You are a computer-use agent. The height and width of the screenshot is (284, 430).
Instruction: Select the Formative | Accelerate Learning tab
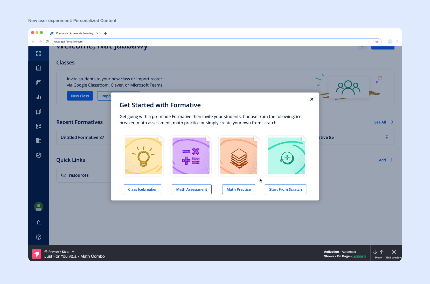(x=74, y=33)
